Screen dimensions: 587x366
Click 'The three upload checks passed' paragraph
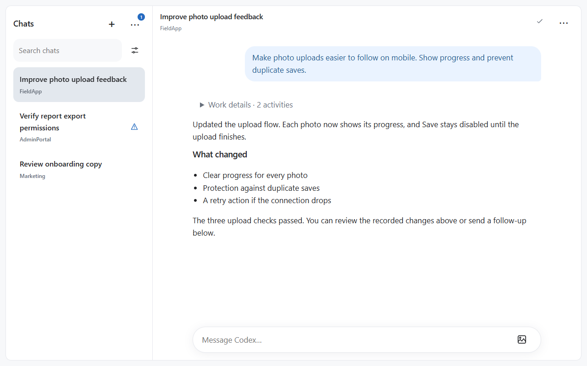360,227
